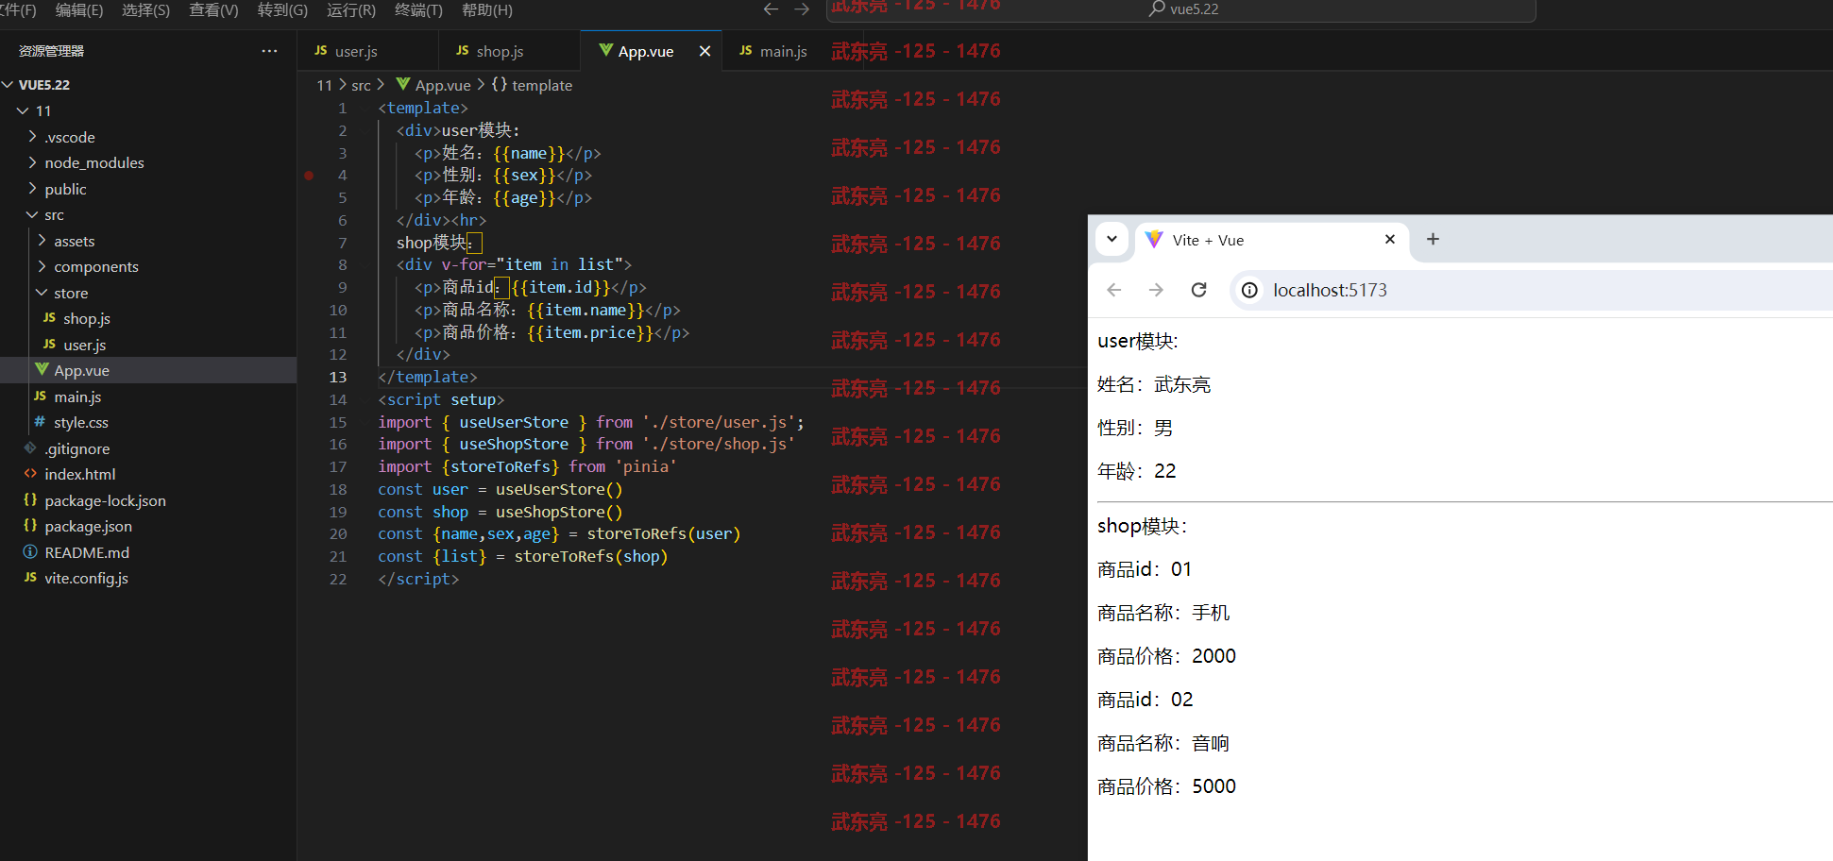Click the localhost:5173 address bar
The width and height of the screenshot is (1833, 861).
click(x=1530, y=290)
